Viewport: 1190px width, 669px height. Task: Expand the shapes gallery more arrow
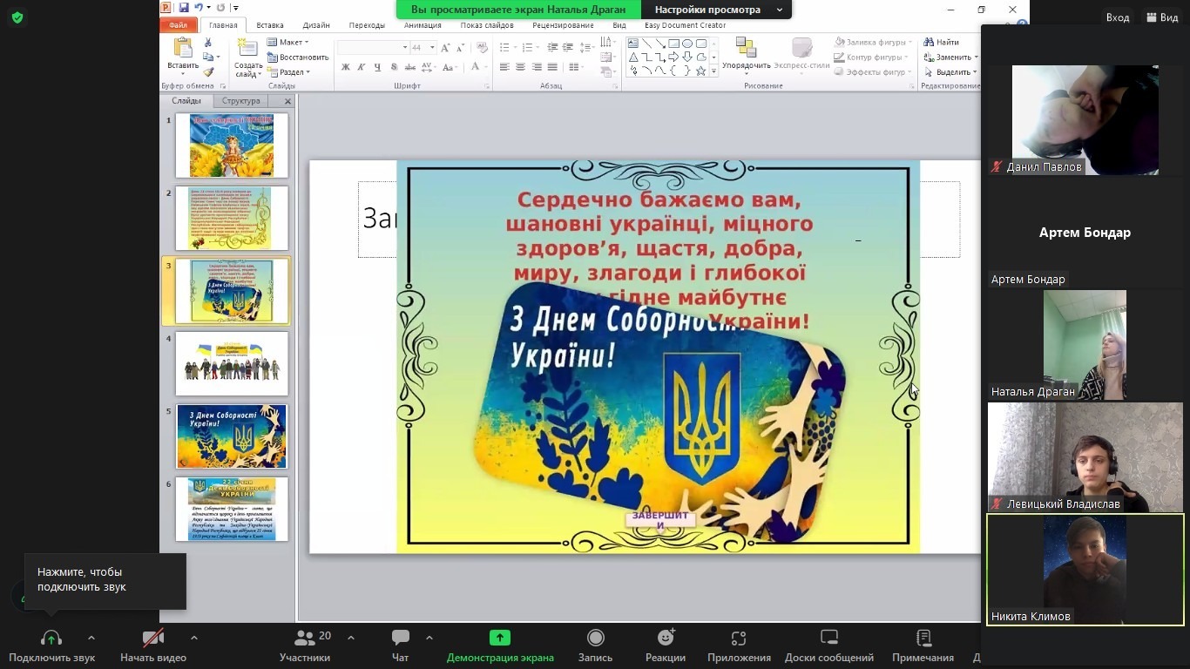coord(713,72)
